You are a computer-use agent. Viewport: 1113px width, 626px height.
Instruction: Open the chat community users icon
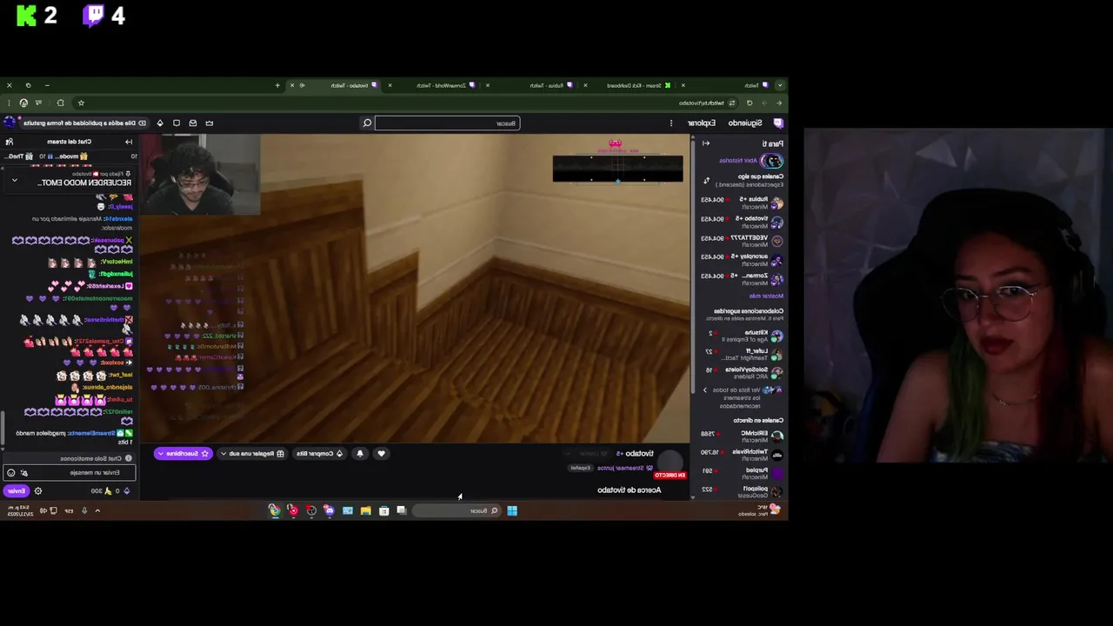point(10,142)
